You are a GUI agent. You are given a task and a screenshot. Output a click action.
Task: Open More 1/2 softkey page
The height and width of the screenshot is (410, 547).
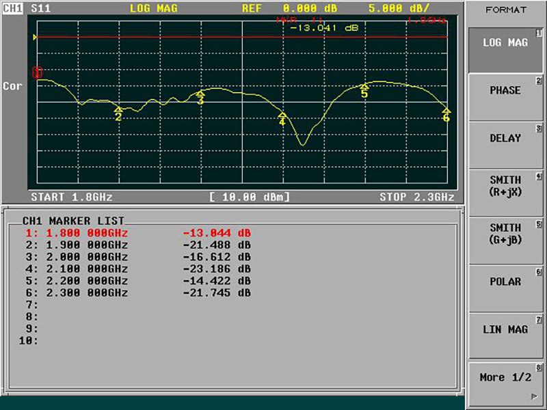coord(505,378)
